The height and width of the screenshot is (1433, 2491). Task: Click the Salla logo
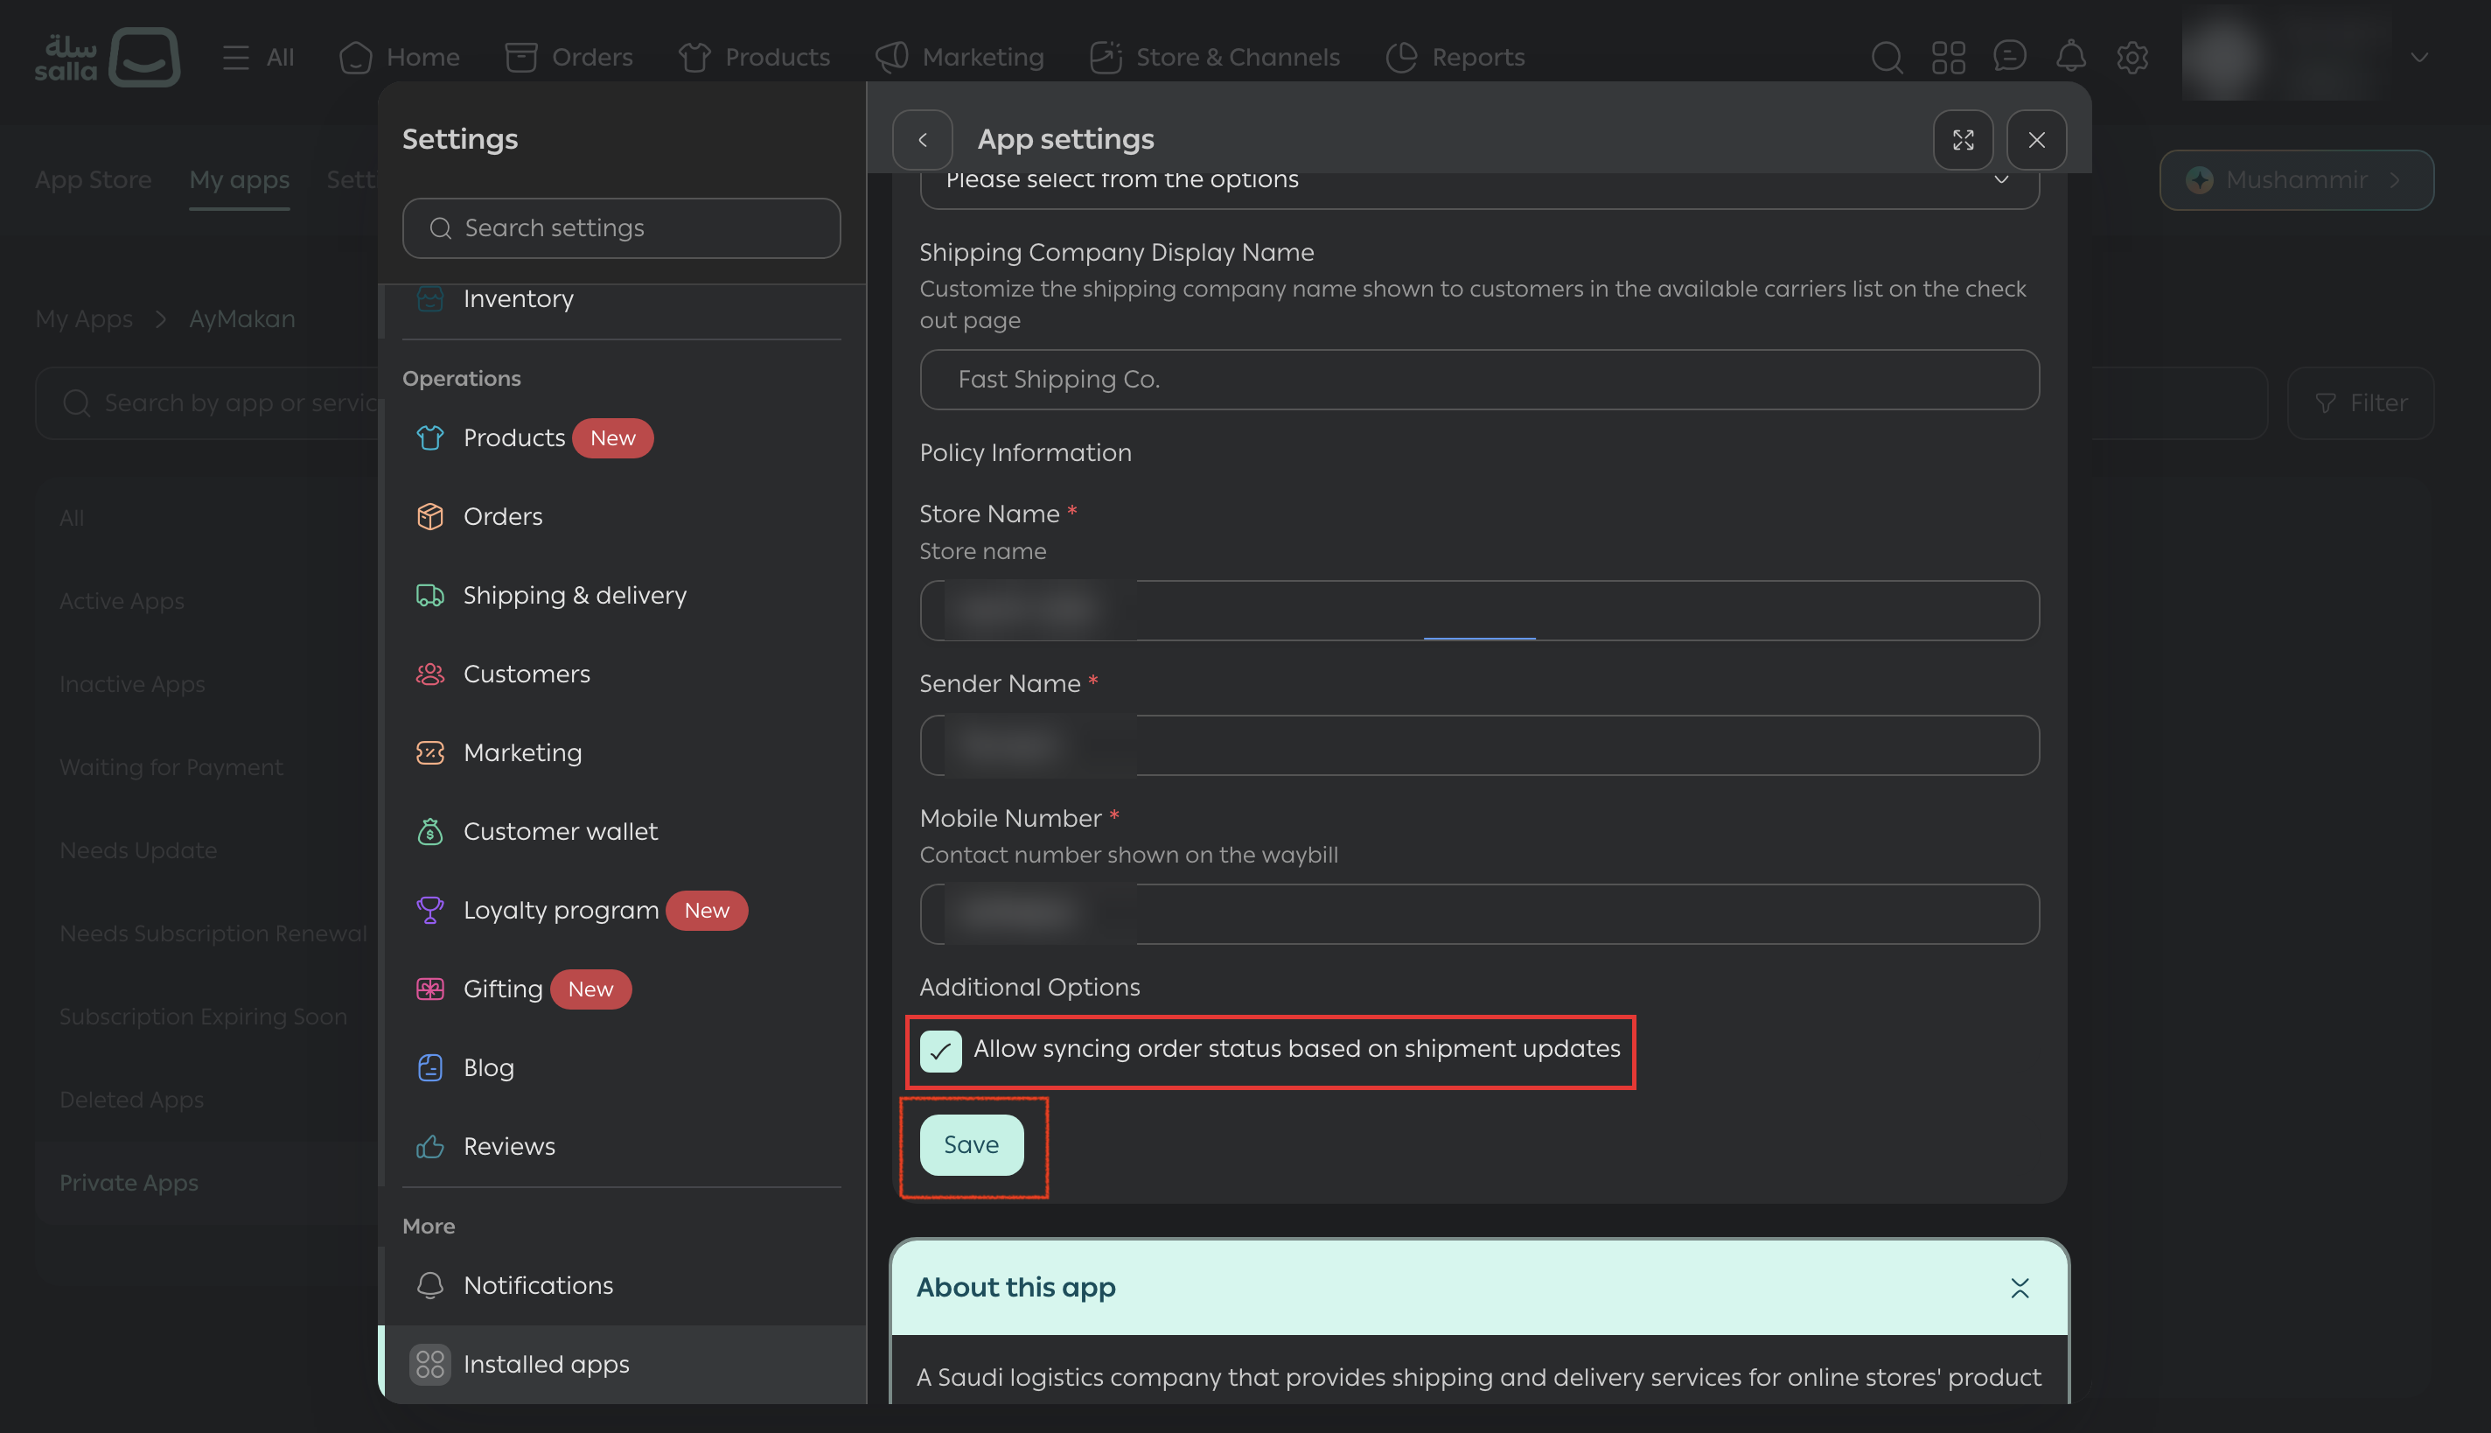(x=108, y=57)
